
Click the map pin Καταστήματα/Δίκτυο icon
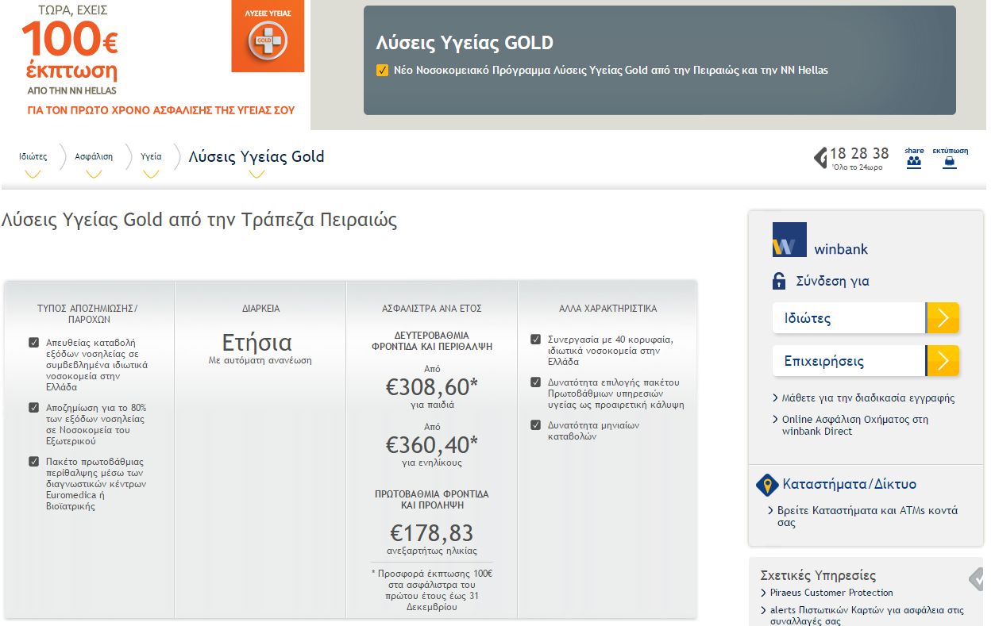tap(767, 485)
